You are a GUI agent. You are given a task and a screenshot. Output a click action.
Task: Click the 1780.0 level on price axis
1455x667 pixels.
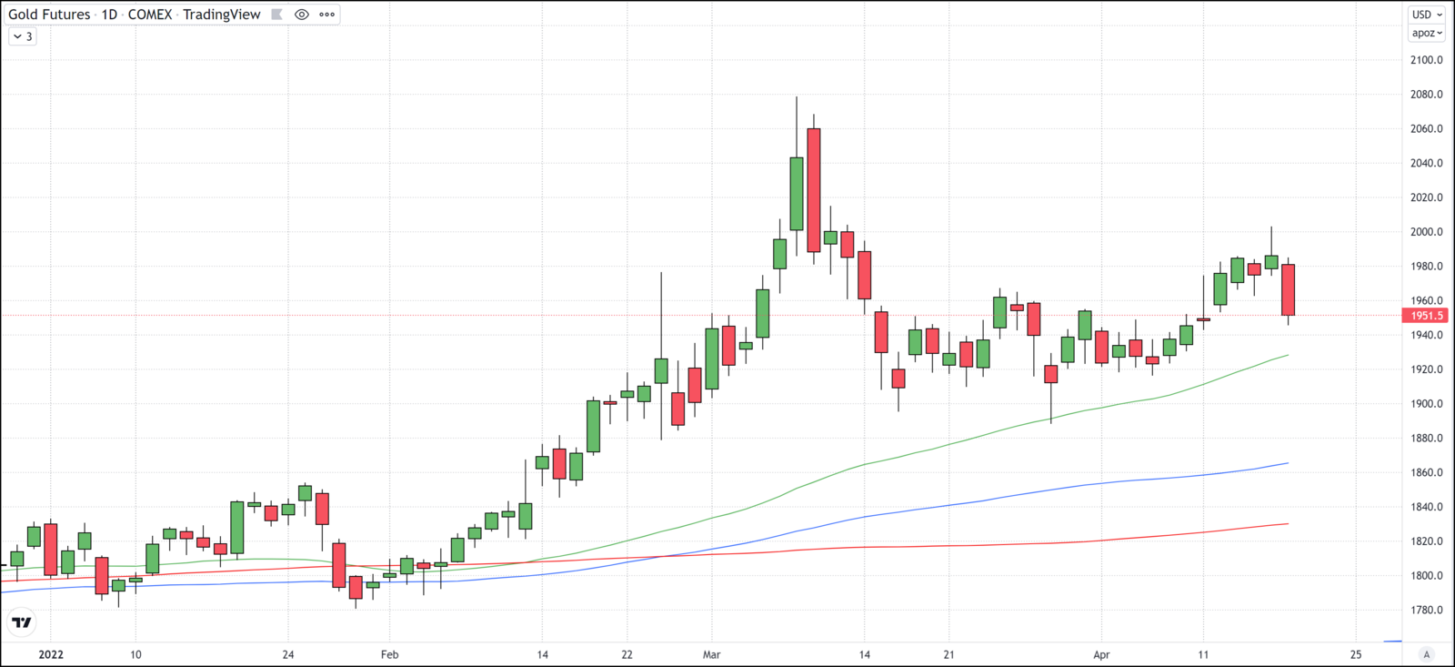pyautogui.click(x=1426, y=610)
